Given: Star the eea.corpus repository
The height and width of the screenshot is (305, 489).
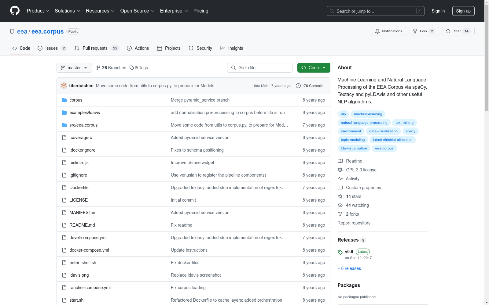Looking at the screenshot, I should pos(458,31).
